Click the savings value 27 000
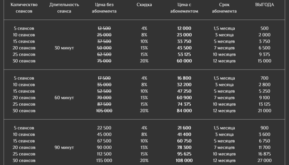This screenshot has height=165, width=289. [264, 161]
